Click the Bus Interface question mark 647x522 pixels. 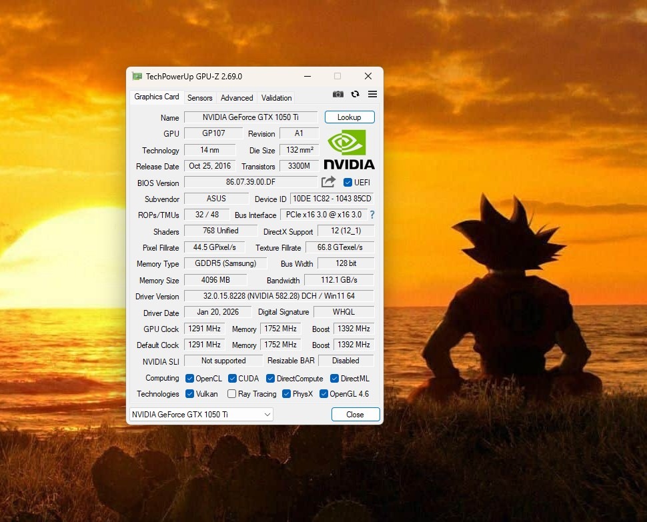click(372, 215)
